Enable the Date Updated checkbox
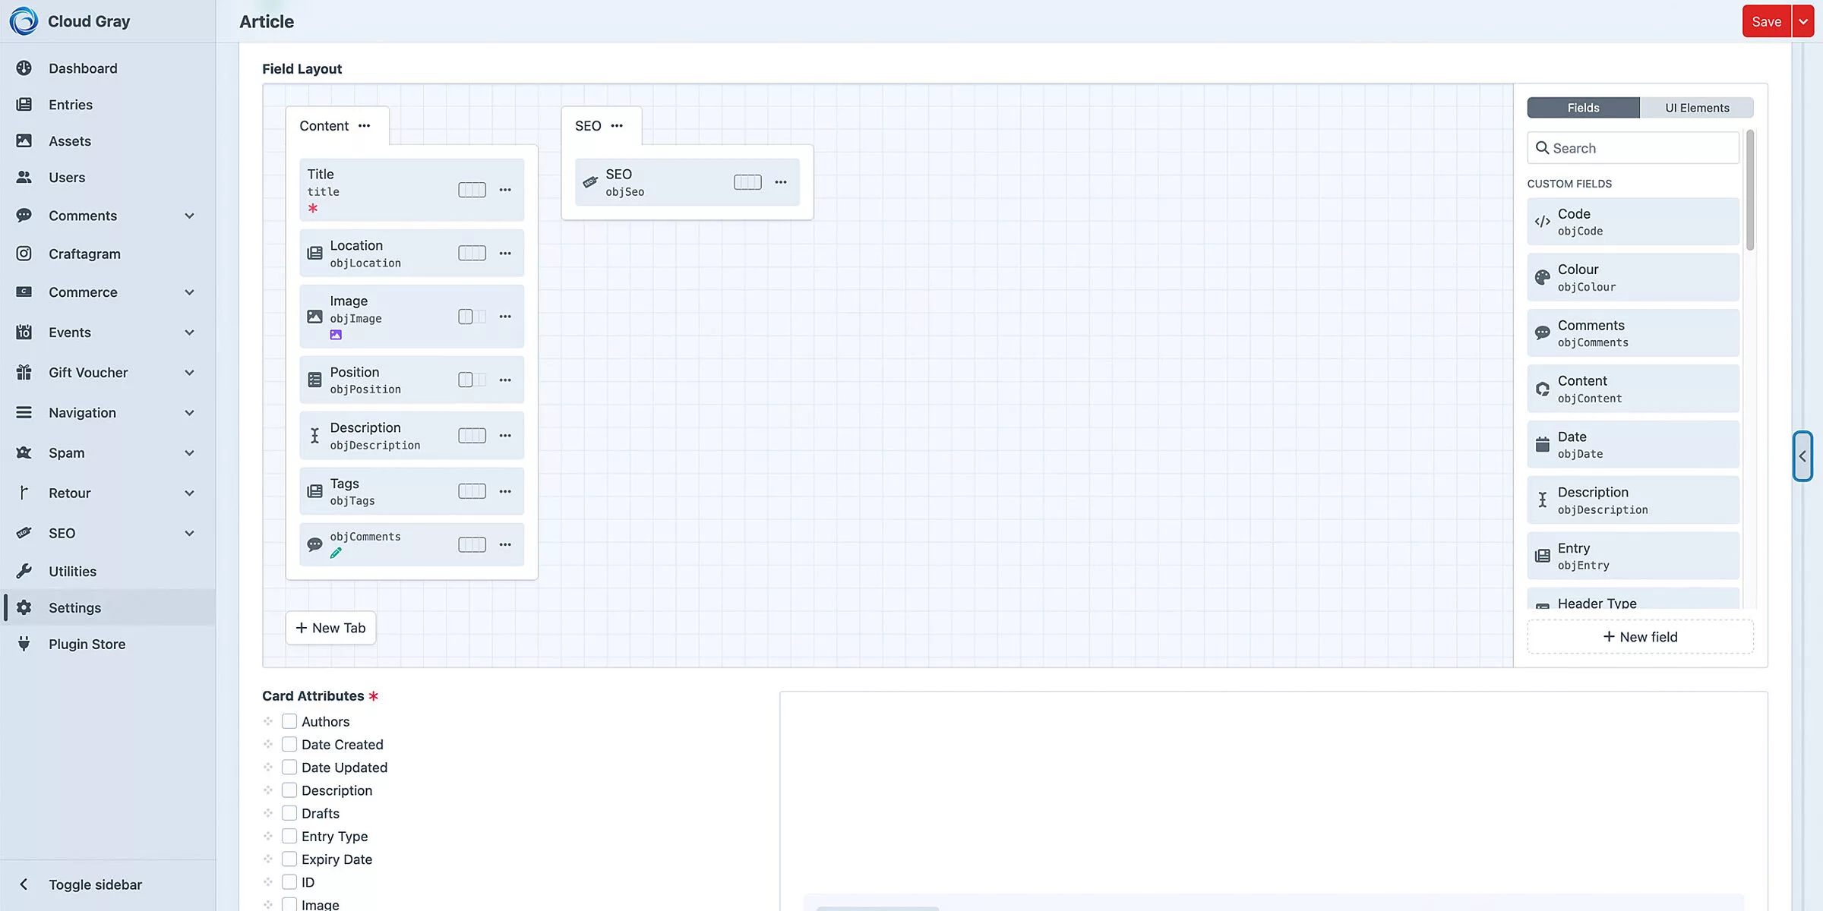1823x911 pixels. pos(289,768)
